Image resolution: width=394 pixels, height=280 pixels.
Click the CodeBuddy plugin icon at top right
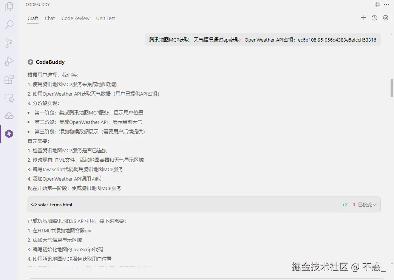(x=377, y=5)
